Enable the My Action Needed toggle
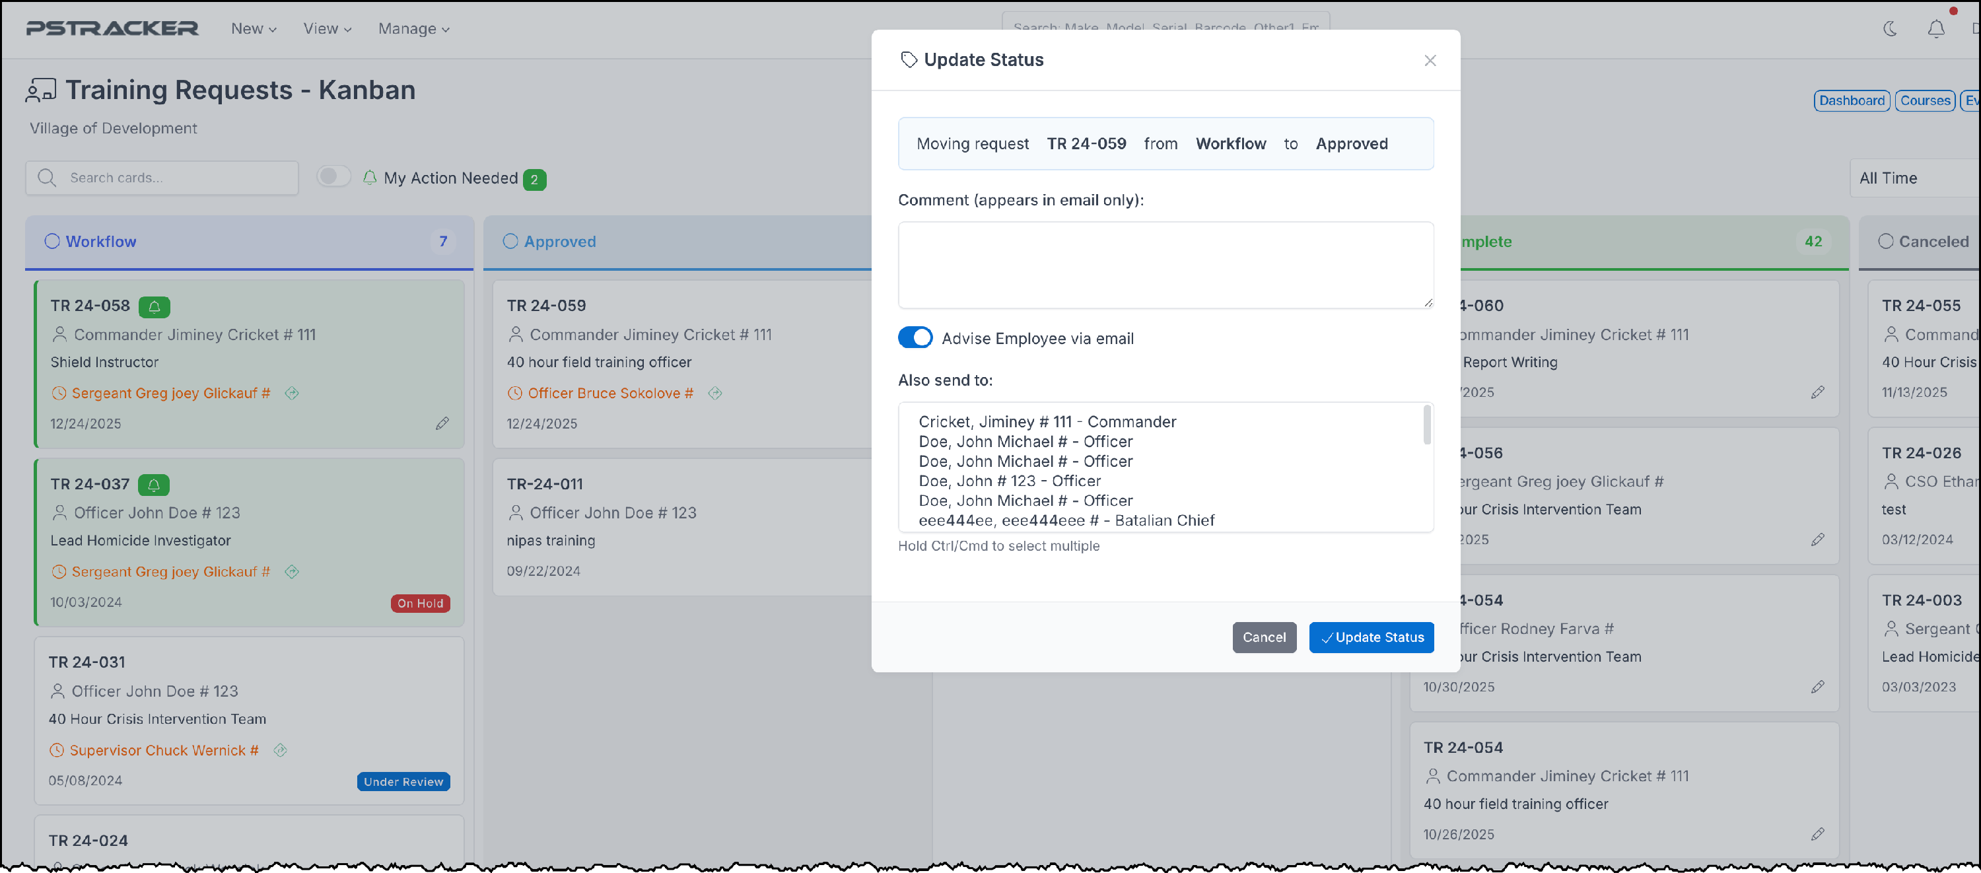This screenshot has height=873, width=1981. click(x=333, y=177)
